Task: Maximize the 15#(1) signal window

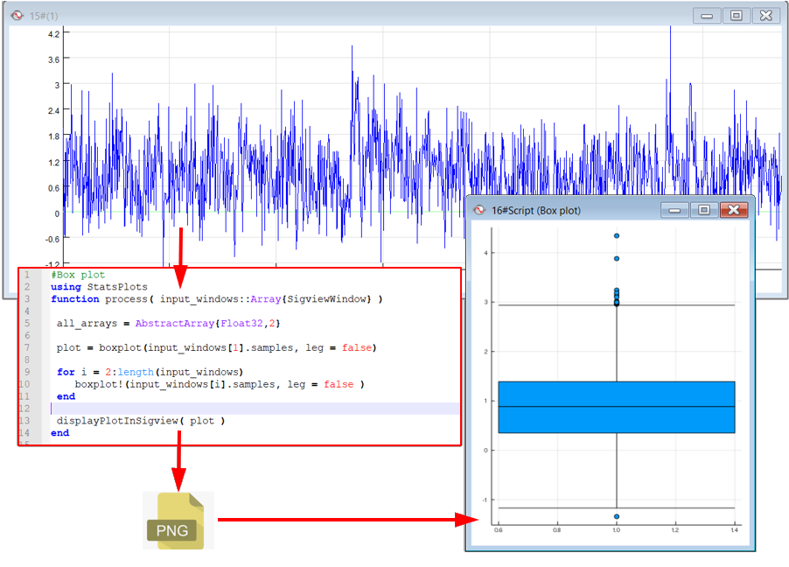Action: 737,16
